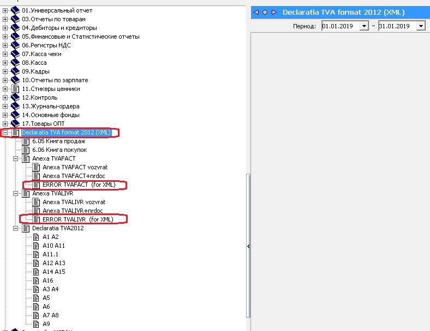430x331 pixels.
Task: Click the left triangle navigation icon in header
Action: coord(256,13)
